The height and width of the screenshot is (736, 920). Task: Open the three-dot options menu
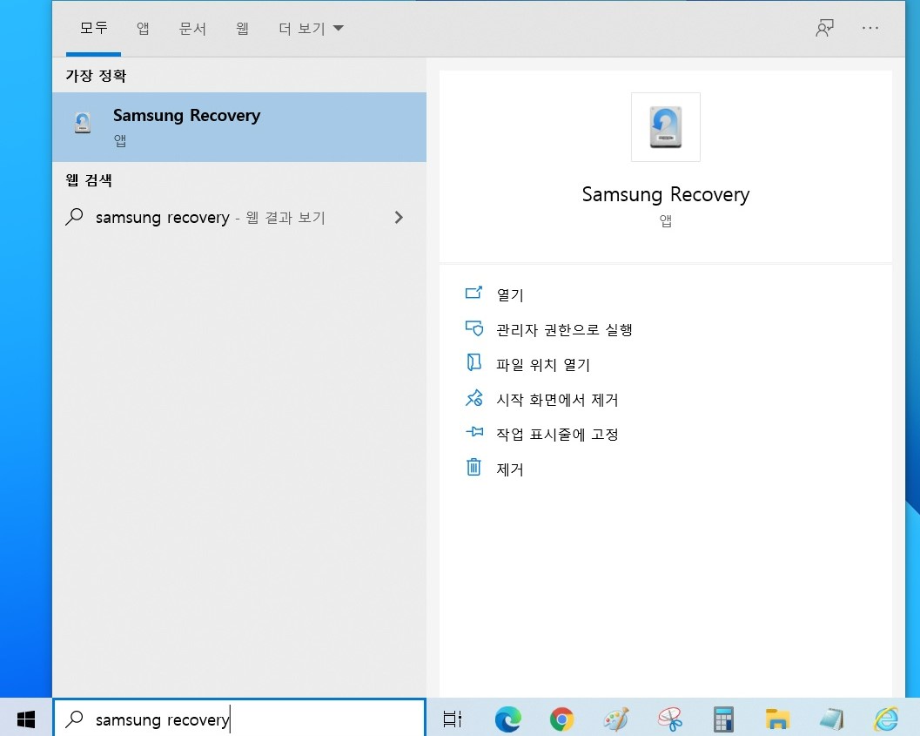(x=870, y=28)
